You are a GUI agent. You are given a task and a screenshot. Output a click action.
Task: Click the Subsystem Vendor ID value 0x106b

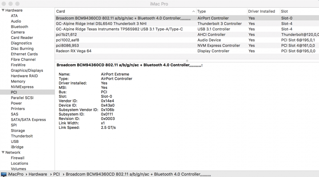pos(108,110)
